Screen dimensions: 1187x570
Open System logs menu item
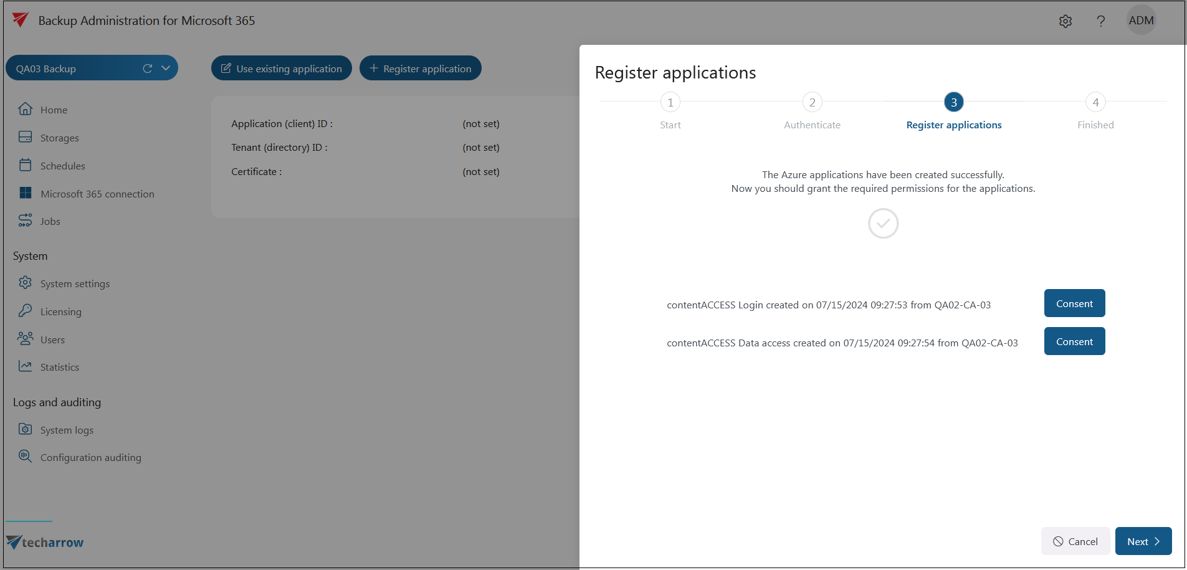(67, 430)
